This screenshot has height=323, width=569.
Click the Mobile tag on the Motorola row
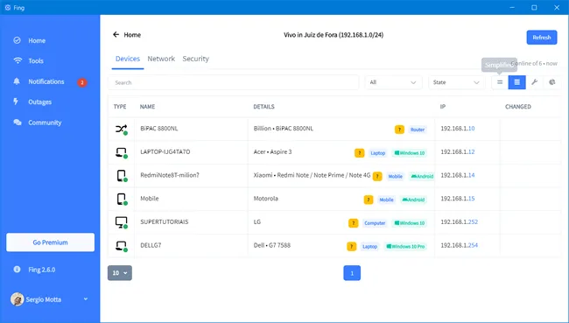pos(386,200)
